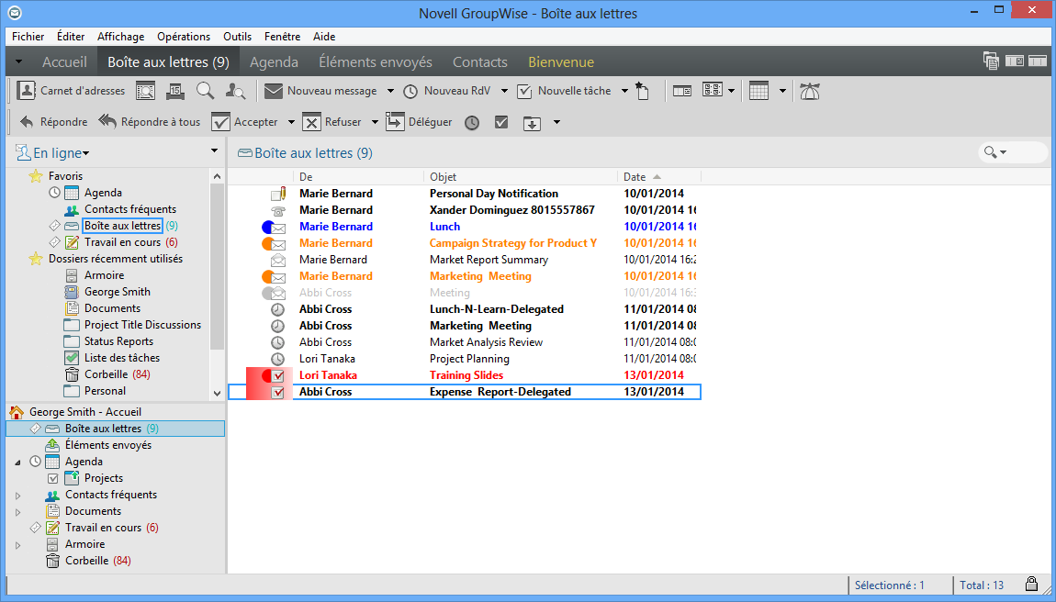Open the Status Reports folder
The height and width of the screenshot is (602, 1056).
[x=118, y=341]
